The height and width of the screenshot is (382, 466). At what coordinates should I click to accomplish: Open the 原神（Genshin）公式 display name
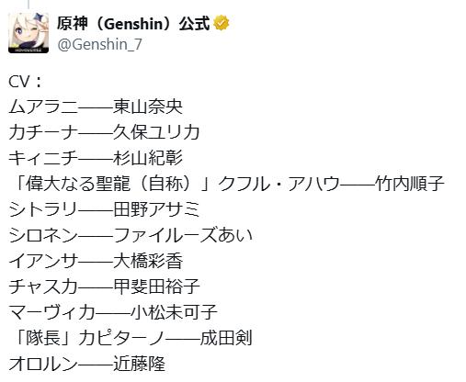(133, 23)
